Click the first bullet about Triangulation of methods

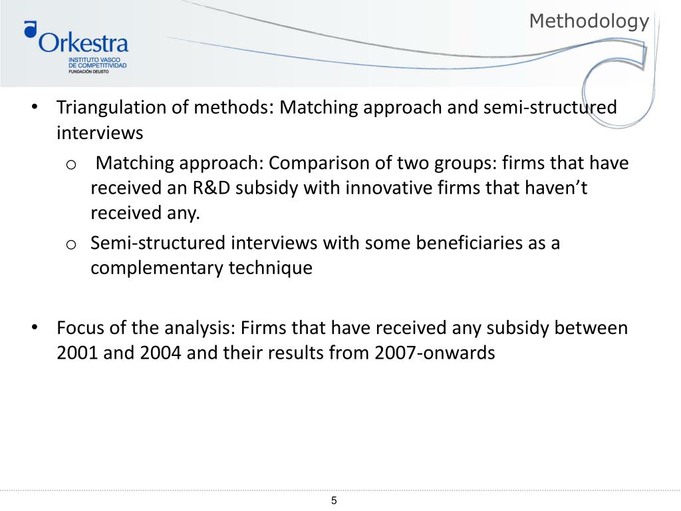pos(337,120)
